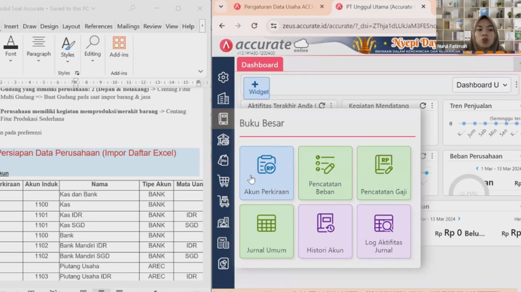
Task: Click the factory/assets sidebar icon
Action: tap(223, 222)
